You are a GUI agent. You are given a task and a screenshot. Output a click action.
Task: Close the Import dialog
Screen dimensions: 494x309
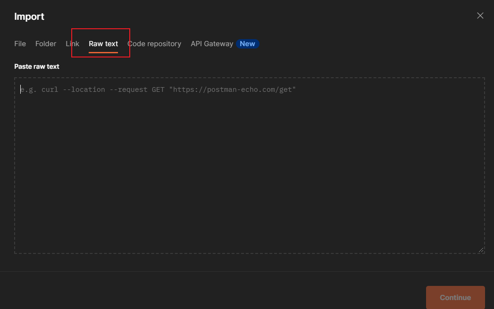pos(480,16)
